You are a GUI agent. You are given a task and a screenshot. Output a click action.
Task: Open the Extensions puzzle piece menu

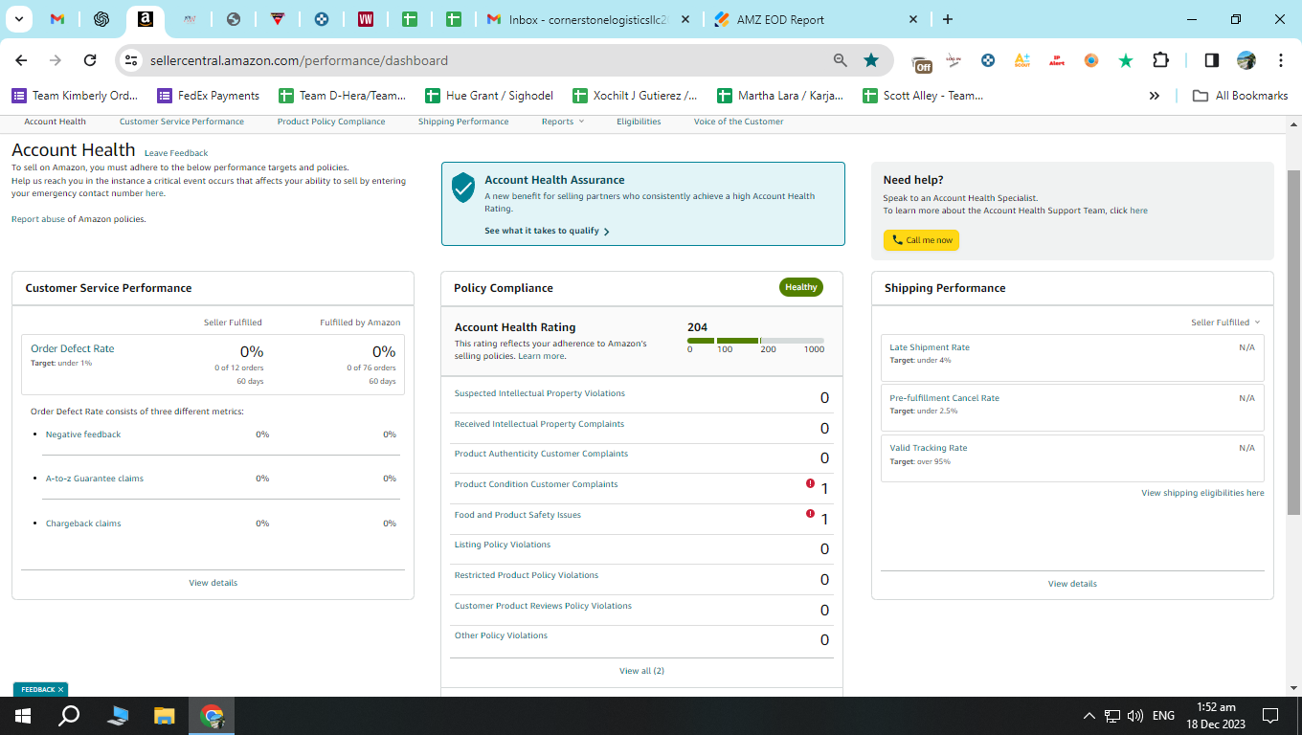(x=1160, y=60)
